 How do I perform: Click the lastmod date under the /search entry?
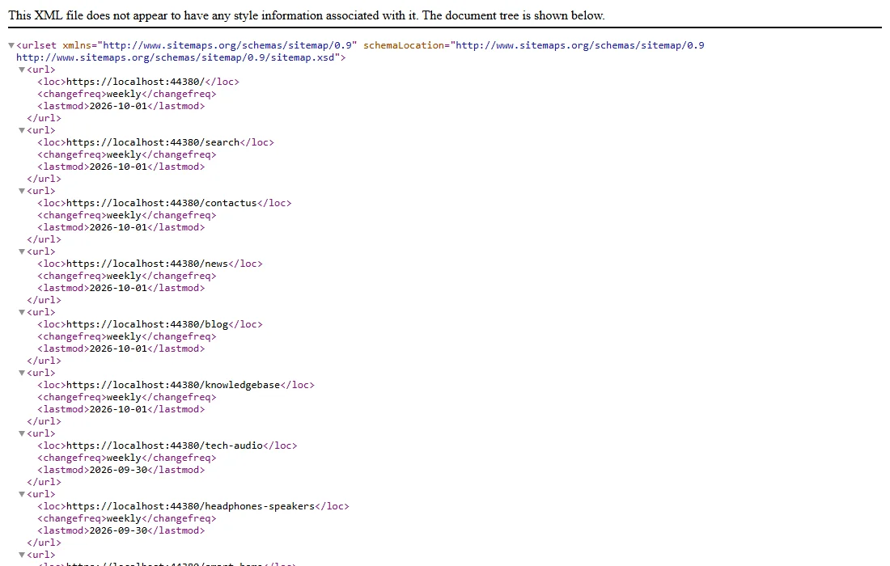[118, 167]
